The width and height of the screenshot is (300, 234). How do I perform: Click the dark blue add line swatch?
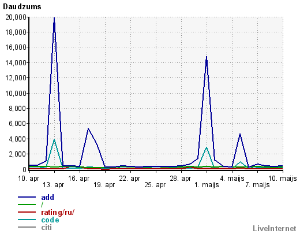[x=27, y=197]
